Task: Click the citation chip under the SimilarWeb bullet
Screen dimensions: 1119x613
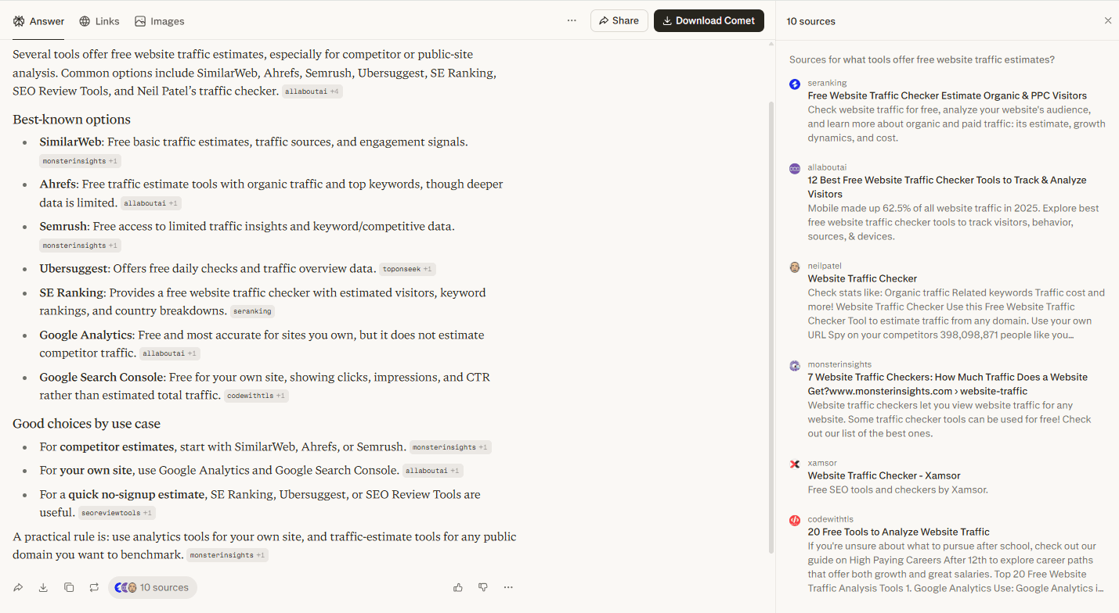Action: pos(81,161)
